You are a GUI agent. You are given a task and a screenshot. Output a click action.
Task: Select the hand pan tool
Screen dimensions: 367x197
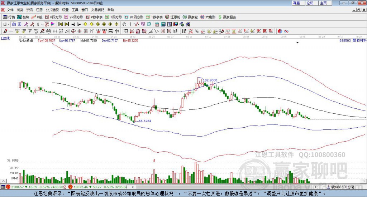pyautogui.click(x=124, y=24)
